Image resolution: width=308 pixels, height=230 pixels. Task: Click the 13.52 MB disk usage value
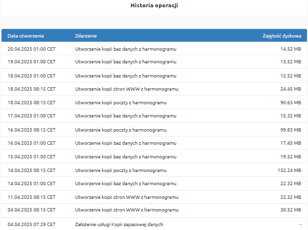pyautogui.click(x=290, y=62)
